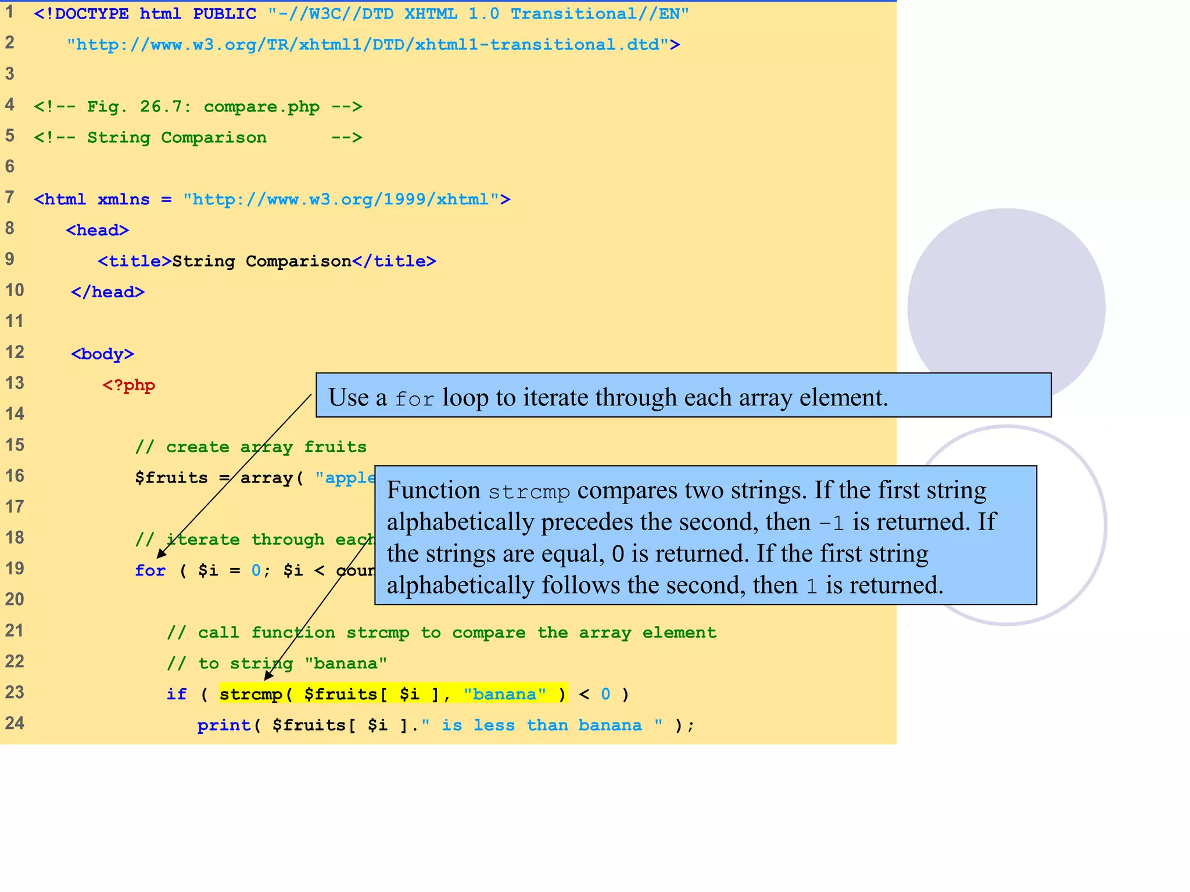Select the closing </head> tag

pyautogui.click(x=107, y=292)
